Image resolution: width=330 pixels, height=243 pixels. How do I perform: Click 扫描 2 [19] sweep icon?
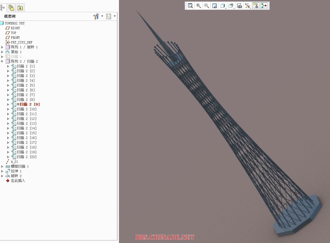(x=14, y=152)
